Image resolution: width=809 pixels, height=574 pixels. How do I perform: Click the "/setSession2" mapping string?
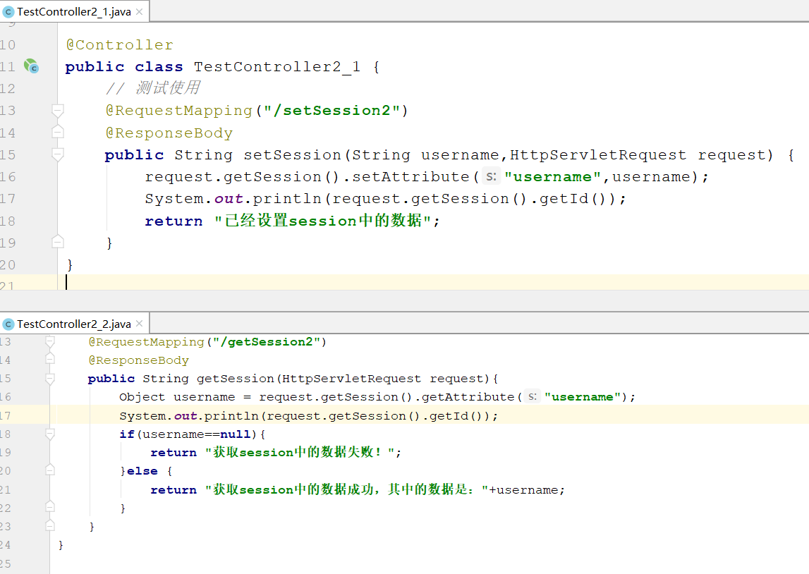tap(331, 111)
